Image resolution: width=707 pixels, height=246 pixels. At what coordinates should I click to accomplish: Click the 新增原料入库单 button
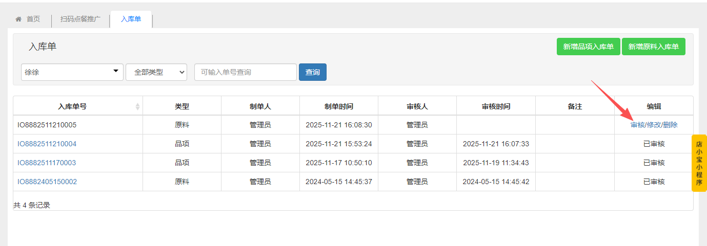point(653,47)
